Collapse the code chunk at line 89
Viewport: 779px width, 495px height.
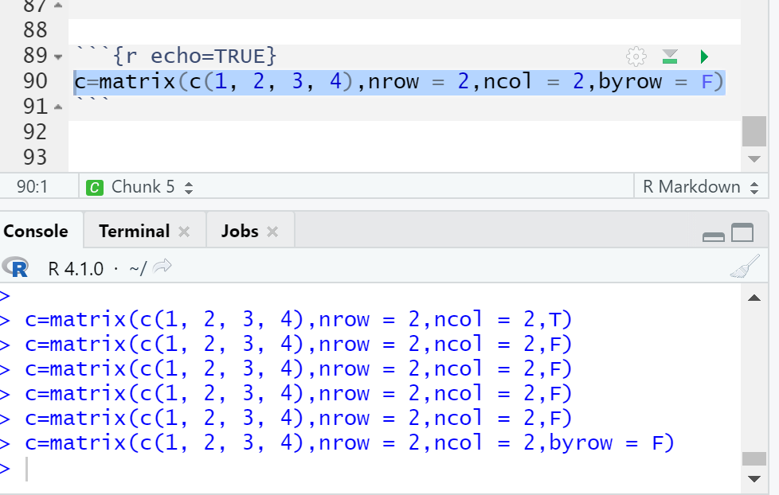(x=57, y=57)
